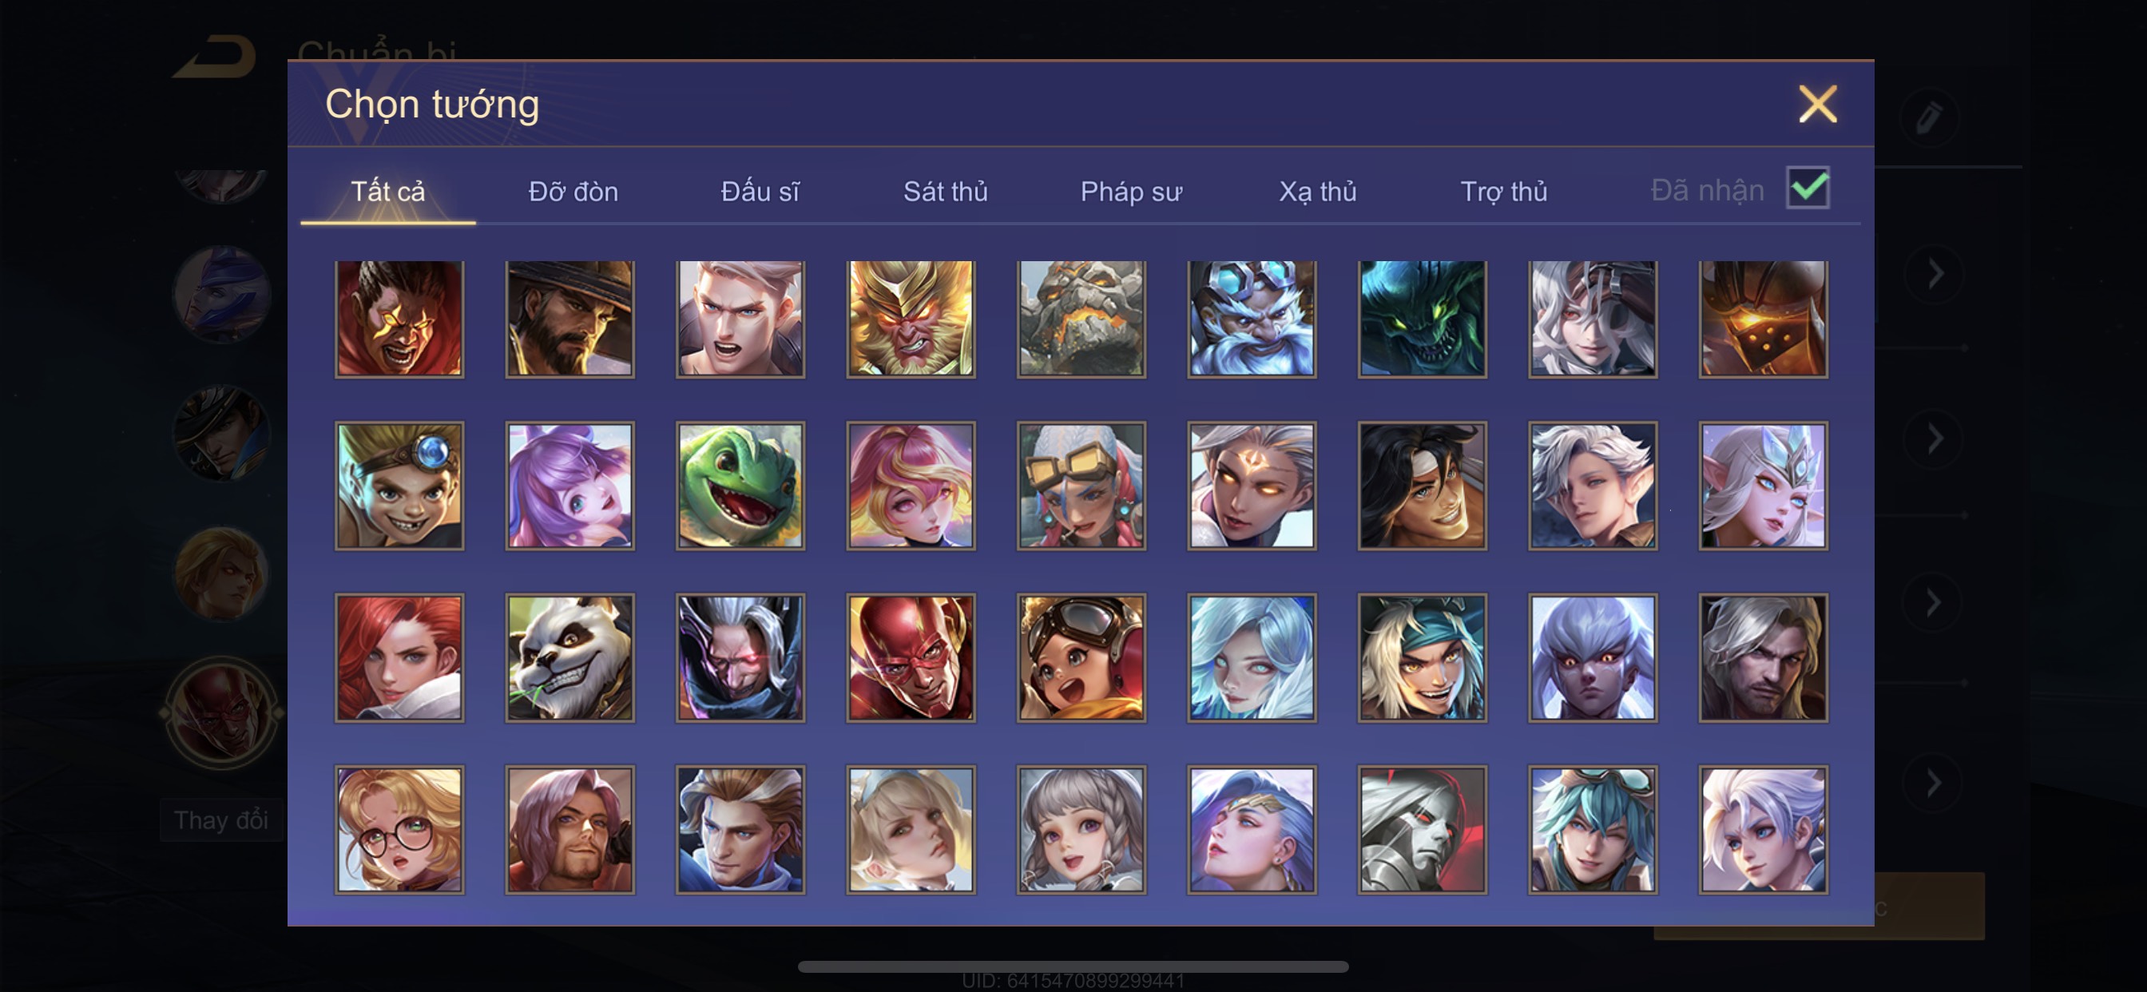Switch to the Đỡ đòn tab

(573, 192)
